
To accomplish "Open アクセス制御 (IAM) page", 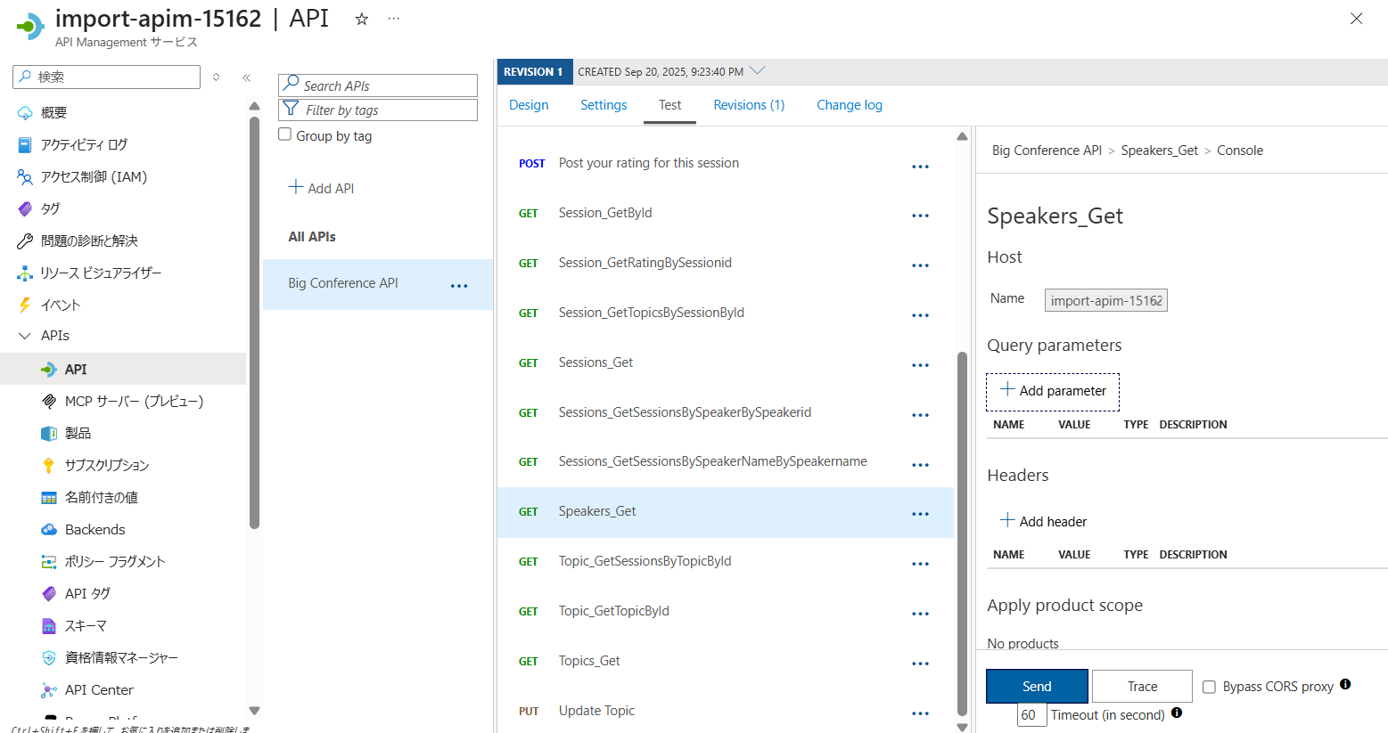I will [x=94, y=176].
